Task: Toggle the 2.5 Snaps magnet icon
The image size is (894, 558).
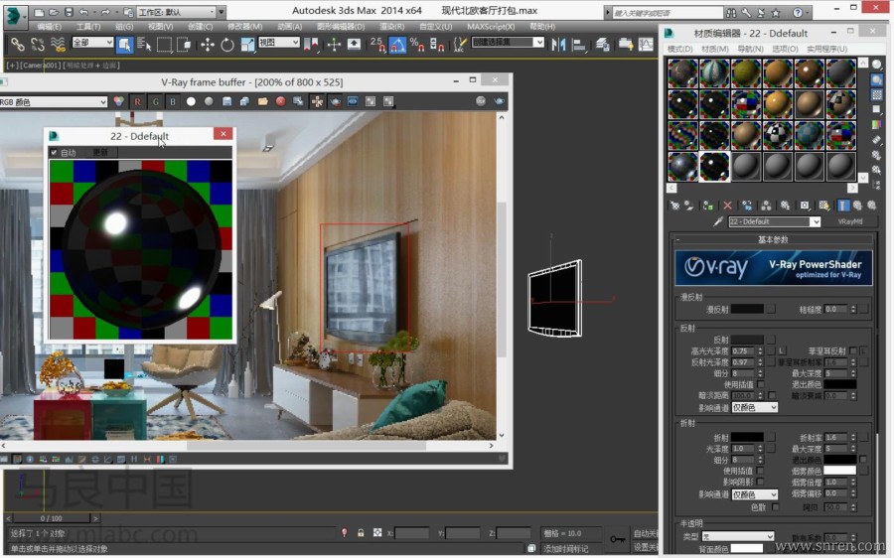Action: (377, 44)
